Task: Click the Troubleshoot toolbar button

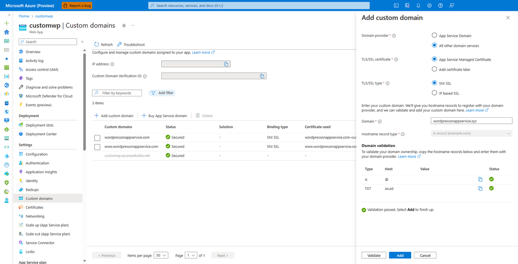Action: point(131,45)
